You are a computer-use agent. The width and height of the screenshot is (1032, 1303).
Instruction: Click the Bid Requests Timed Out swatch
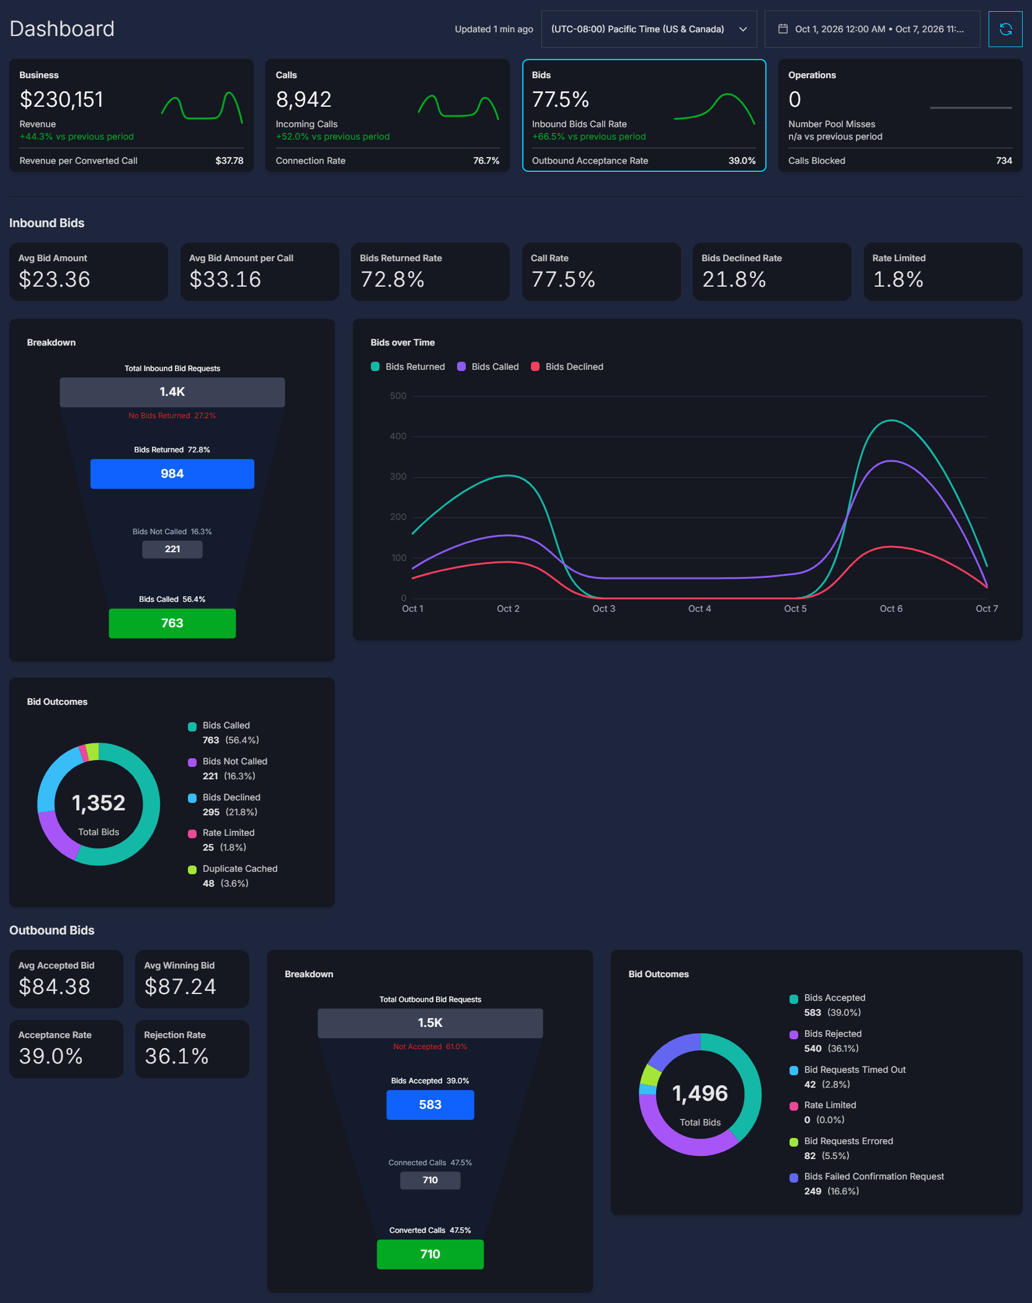(x=794, y=1070)
